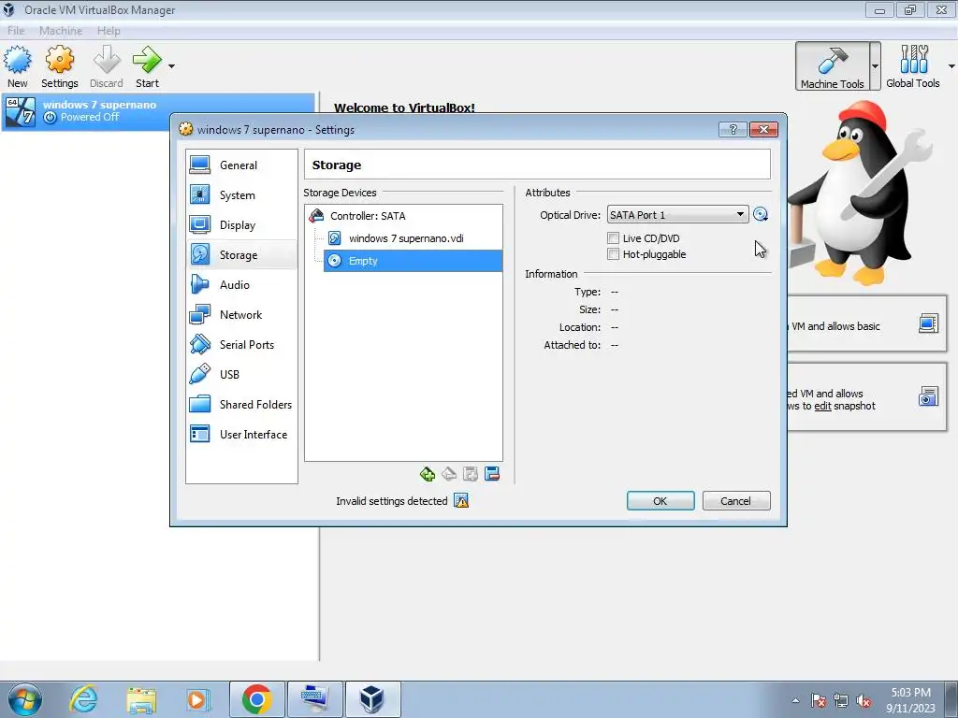
Task: Open the Audio settings category
Action: (241, 284)
